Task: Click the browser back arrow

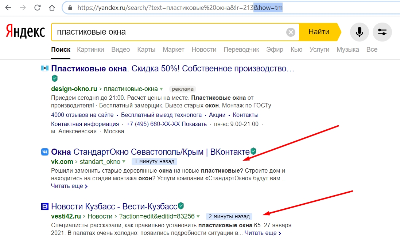Action: tap(8, 8)
